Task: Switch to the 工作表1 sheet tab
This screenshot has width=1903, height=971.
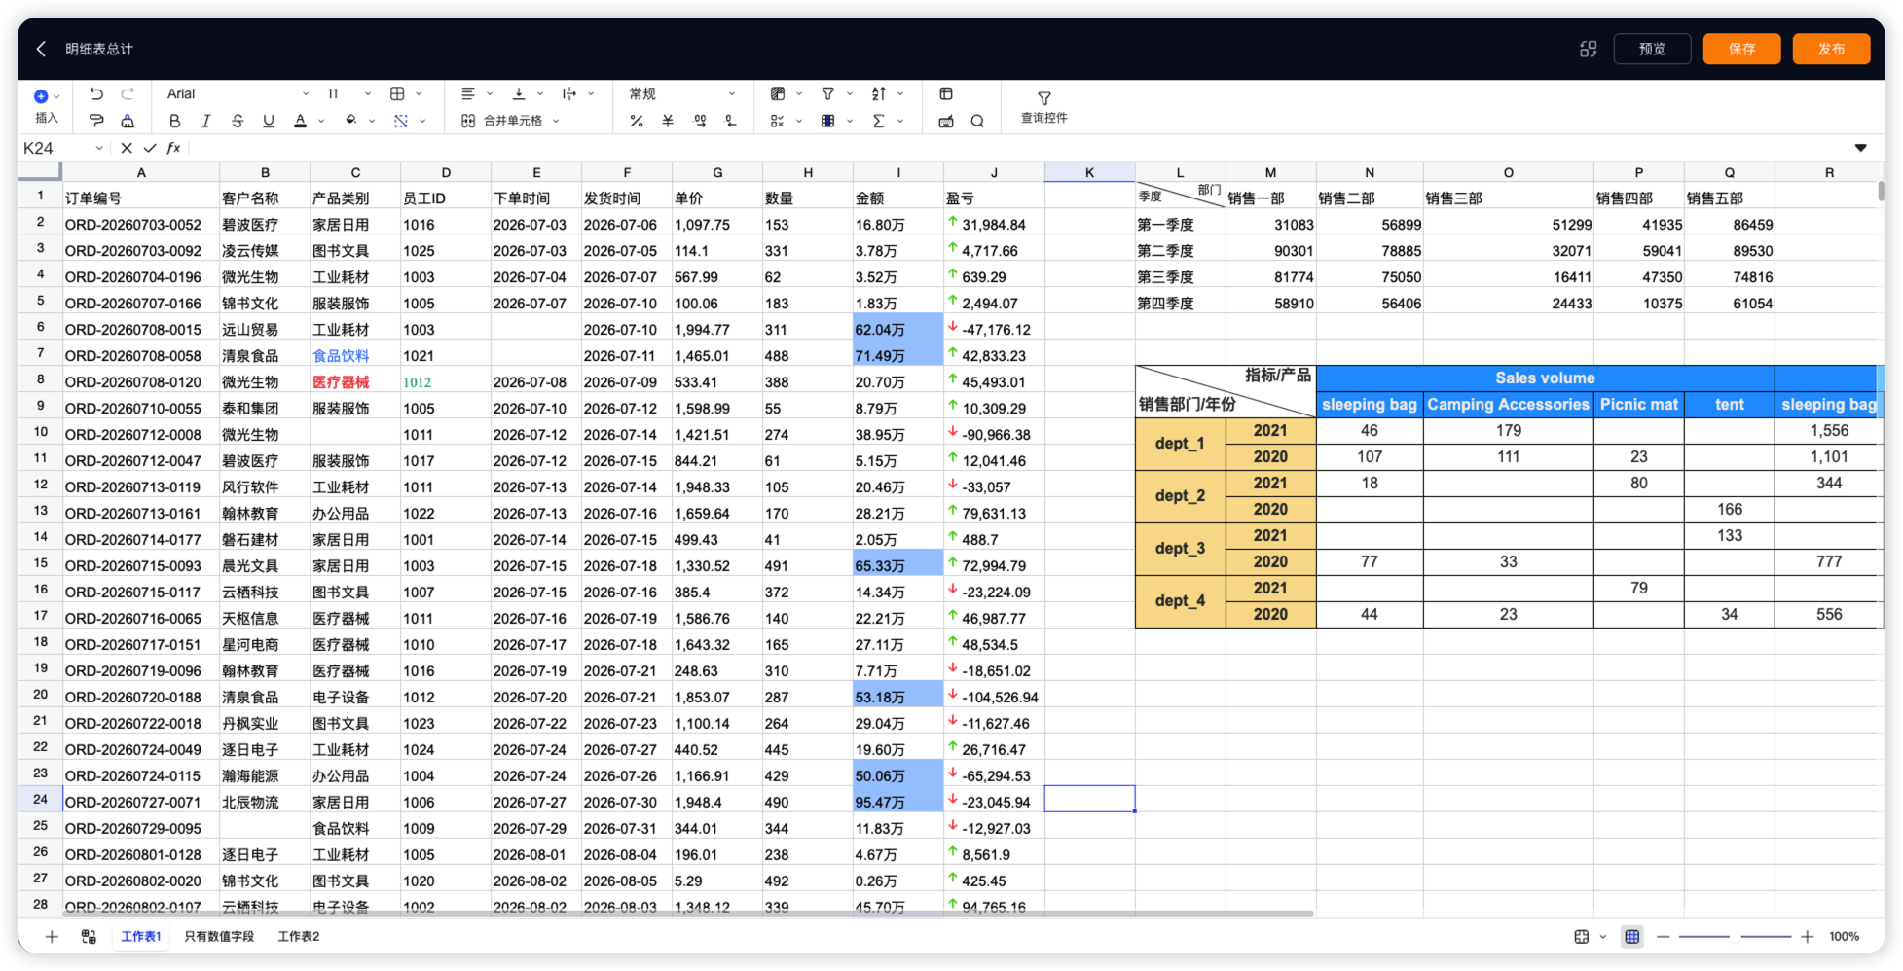Action: click(141, 936)
